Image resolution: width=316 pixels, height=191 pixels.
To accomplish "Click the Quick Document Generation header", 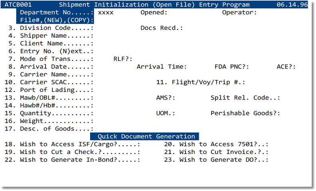I will coord(146,136).
